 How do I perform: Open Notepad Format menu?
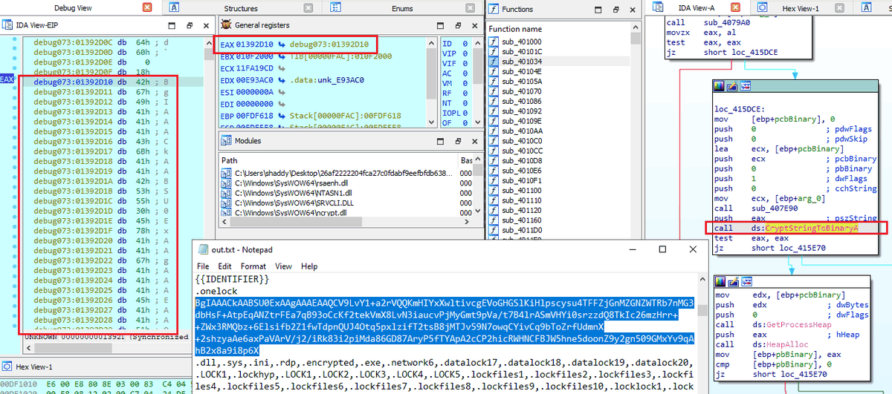(253, 266)
